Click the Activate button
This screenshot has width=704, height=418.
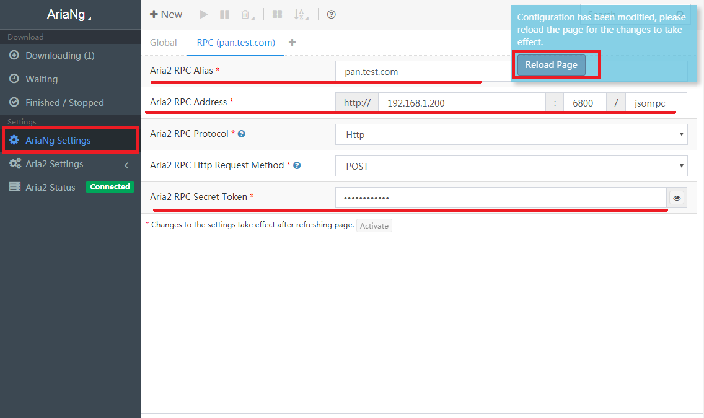click(x=374, y=225)
